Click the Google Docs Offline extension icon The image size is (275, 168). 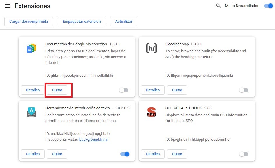[31, 48]
